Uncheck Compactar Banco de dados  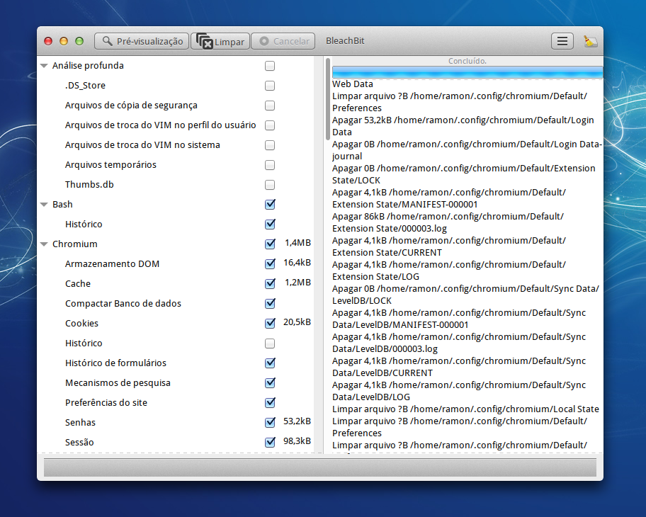(270, 304)
